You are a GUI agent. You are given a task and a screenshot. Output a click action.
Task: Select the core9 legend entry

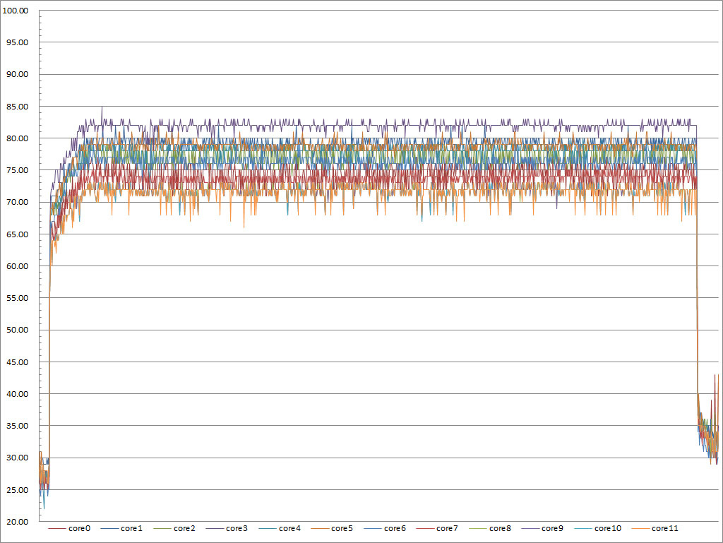[543, 528]
